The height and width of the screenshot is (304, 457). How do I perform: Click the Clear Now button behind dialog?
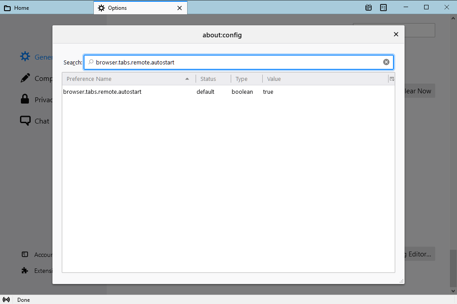tap(419, 91)
